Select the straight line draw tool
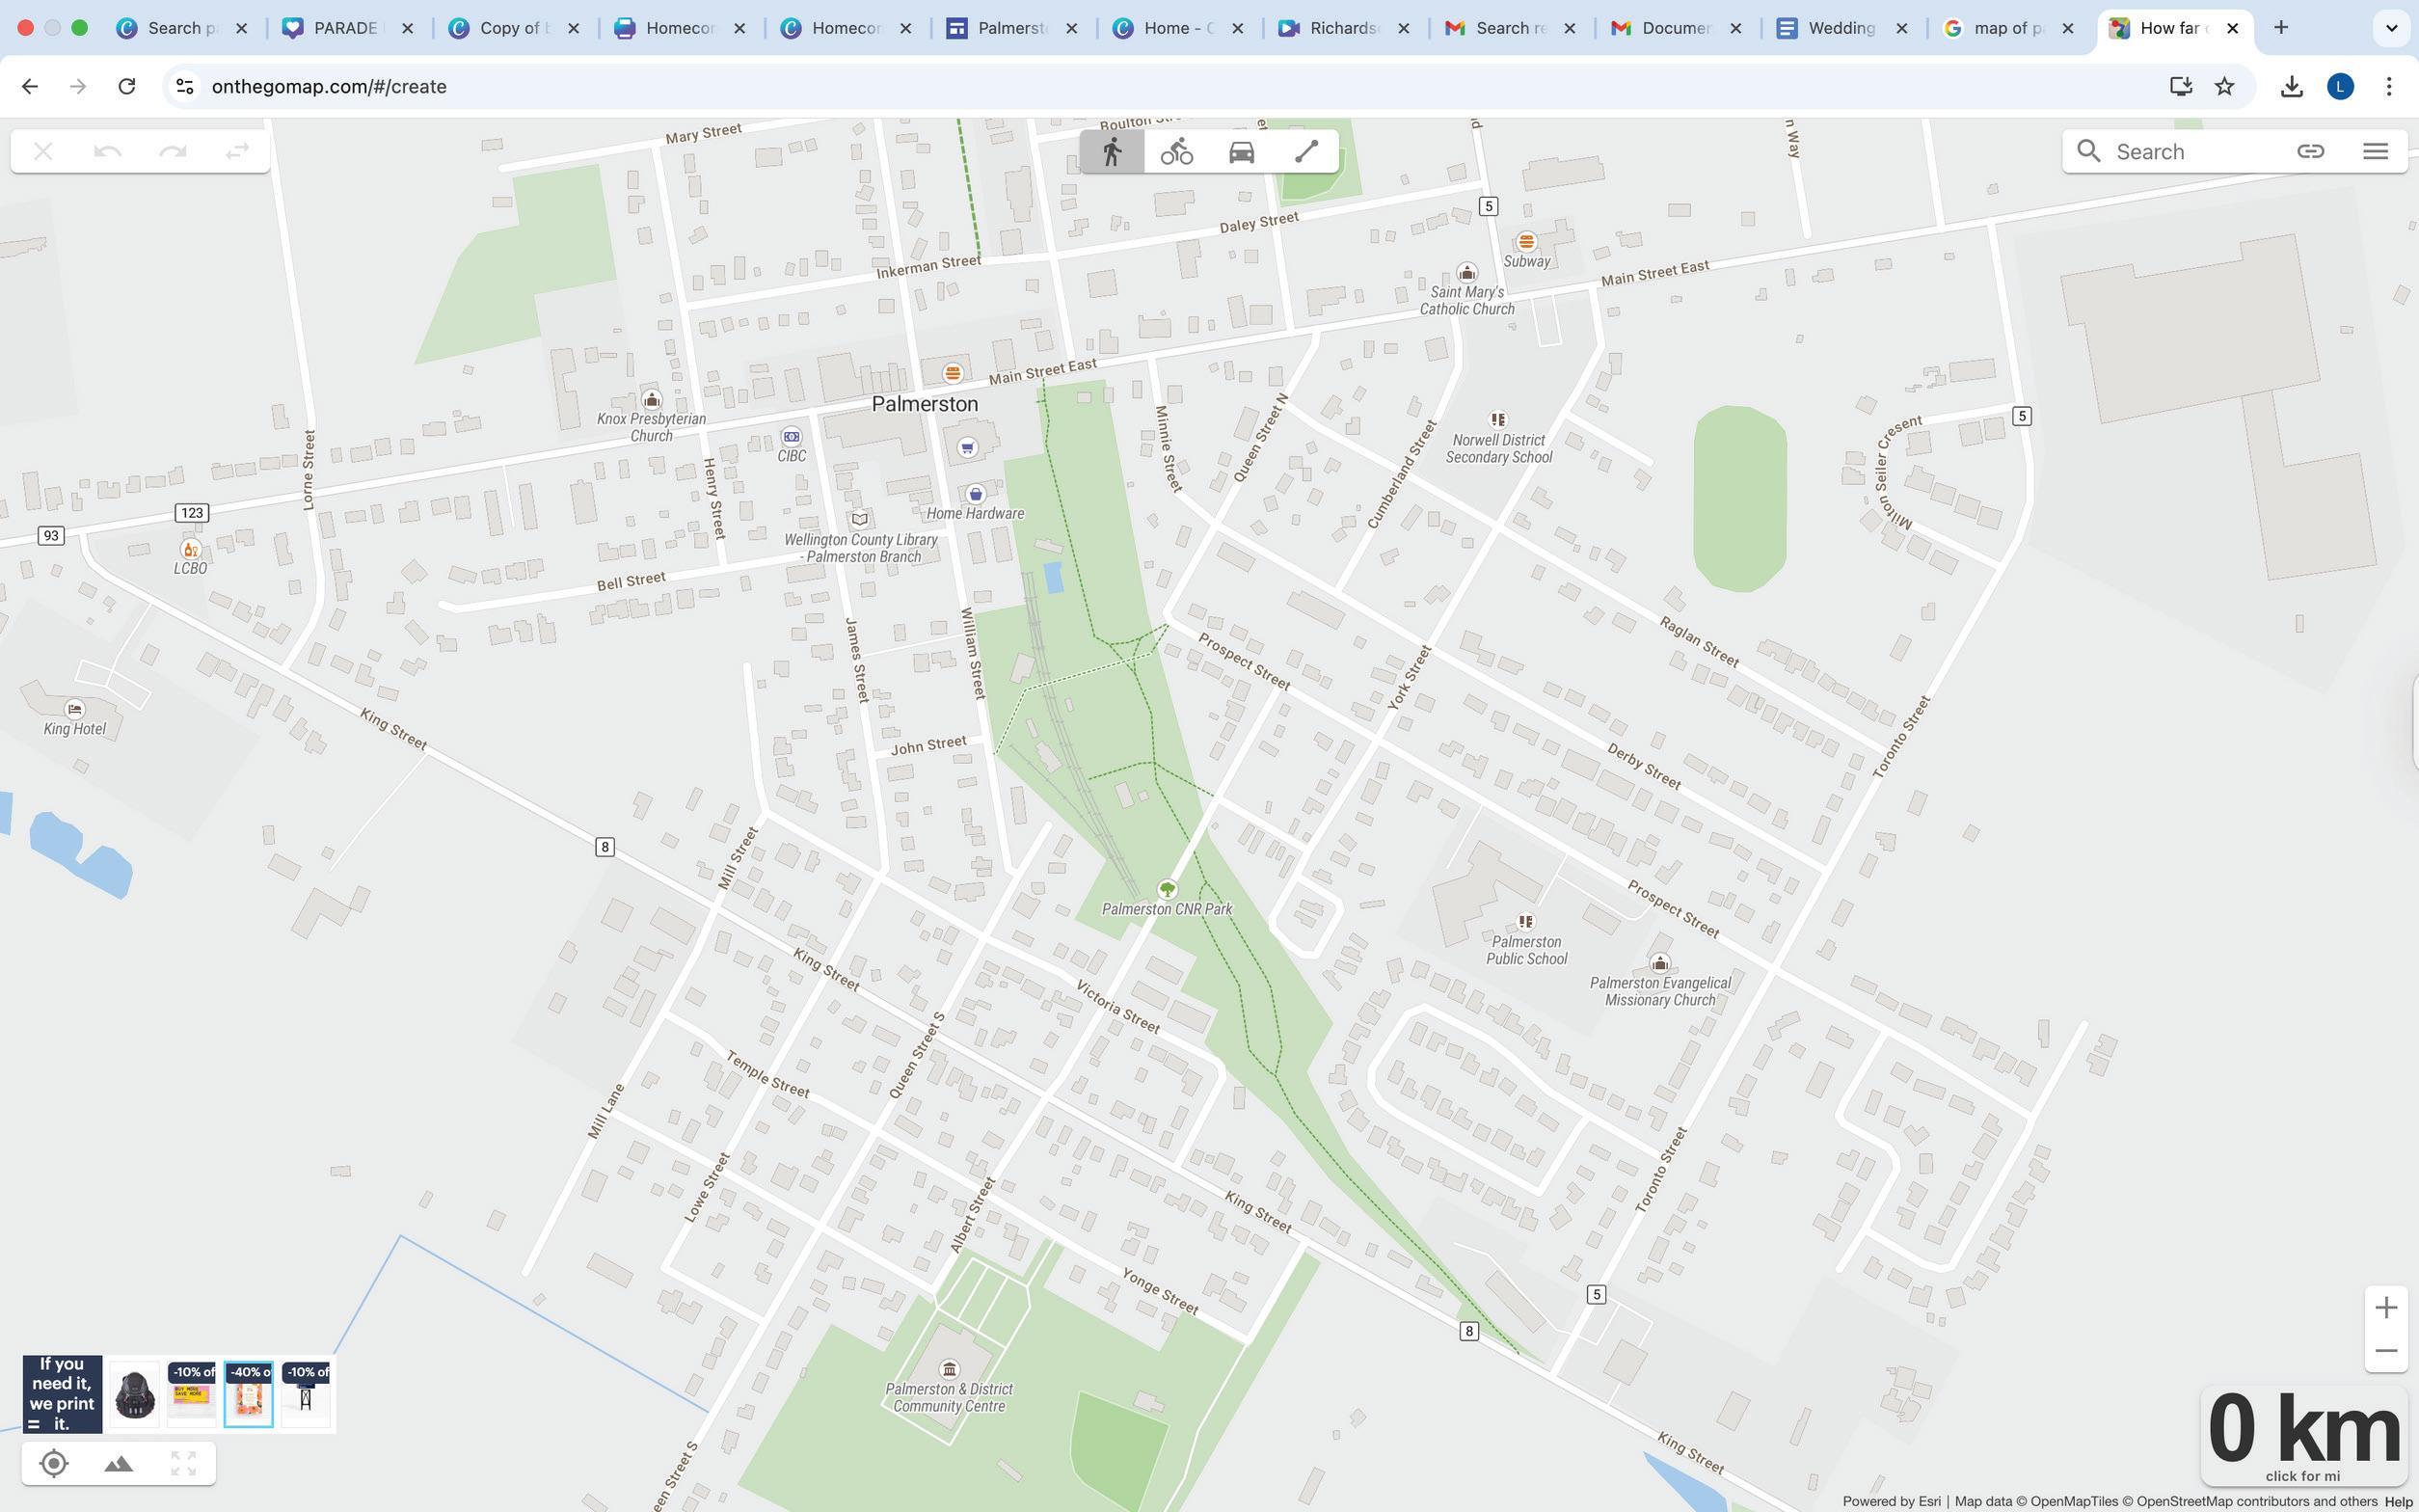This screenshot has width=2419, height=1512. 1306,151
